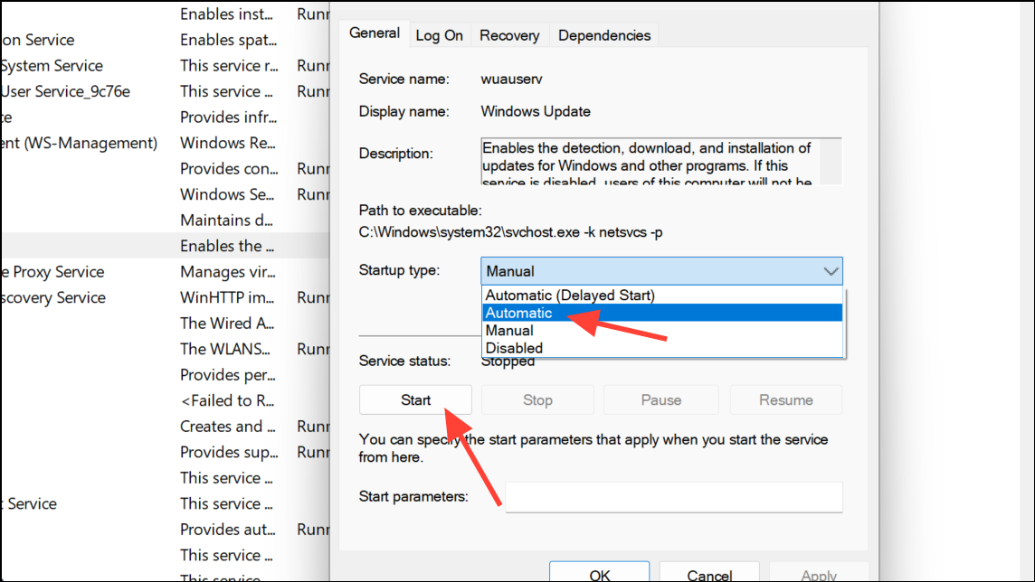The width and height of the screenshot is (1035, 582).
Task: Click 'WinHTTP im...' description cell
Action: [227, 297]
